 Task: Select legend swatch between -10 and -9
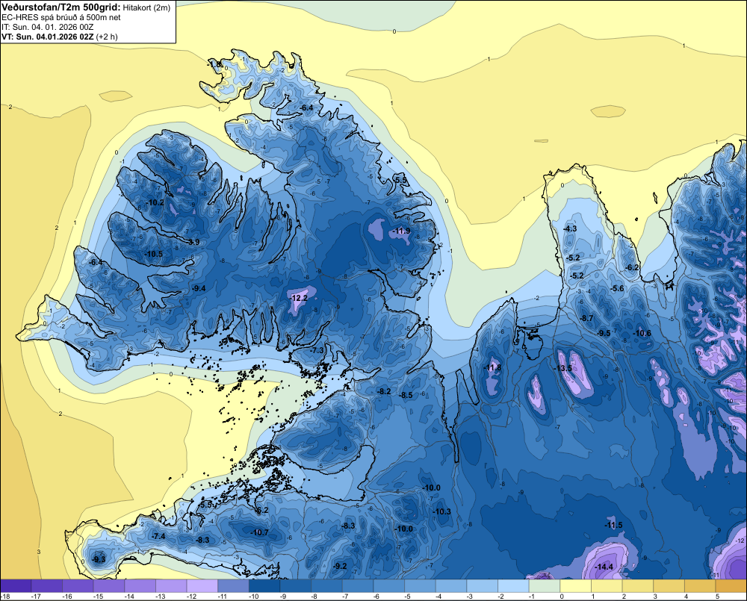[264, 586]
